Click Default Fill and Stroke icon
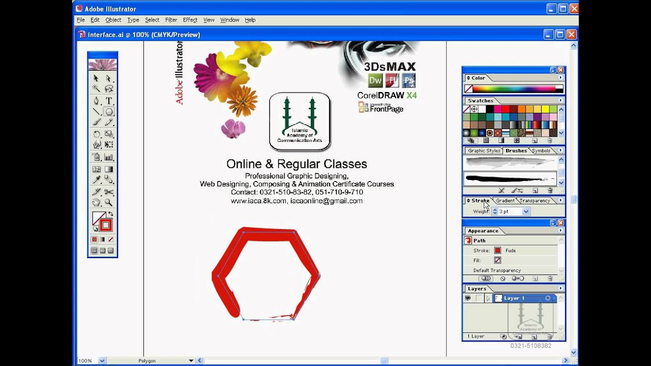 (x=95, y=229)
